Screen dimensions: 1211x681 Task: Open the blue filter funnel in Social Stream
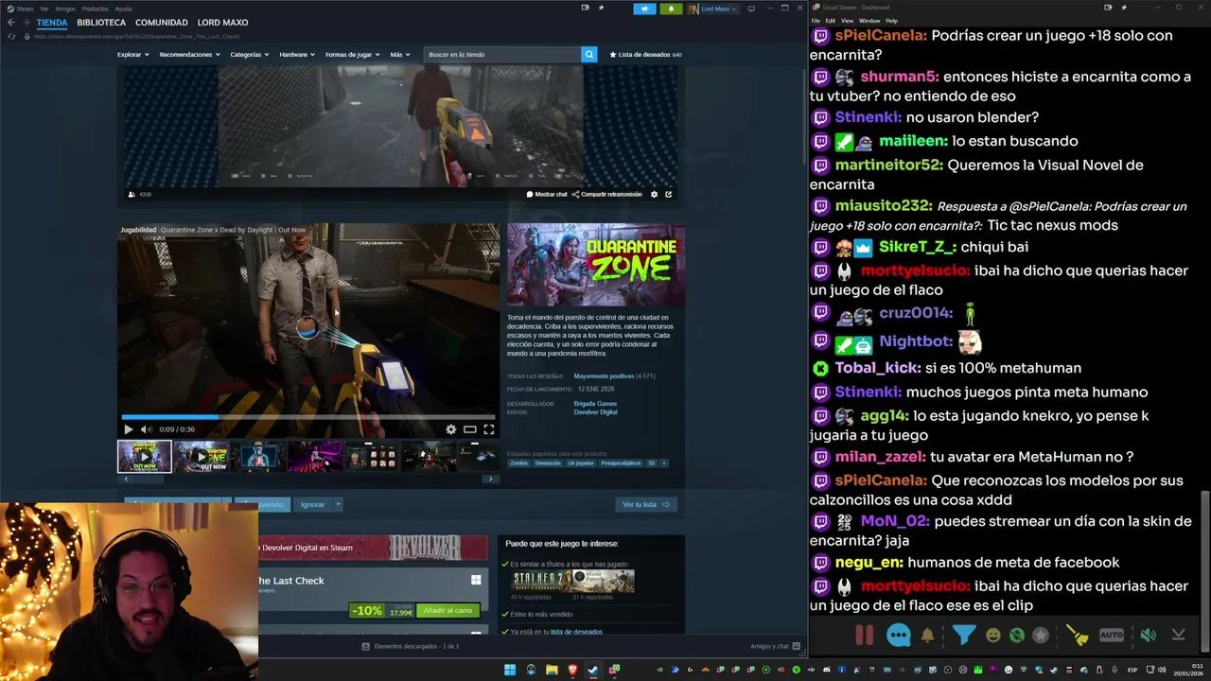click(963, 636)
